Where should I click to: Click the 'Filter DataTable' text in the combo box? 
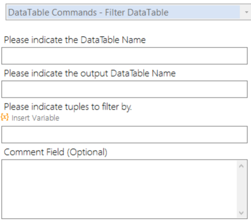(137, 12)
